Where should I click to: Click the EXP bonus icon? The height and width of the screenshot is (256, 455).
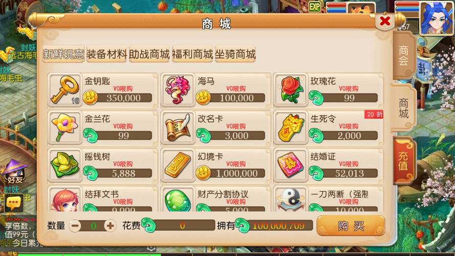315,7
